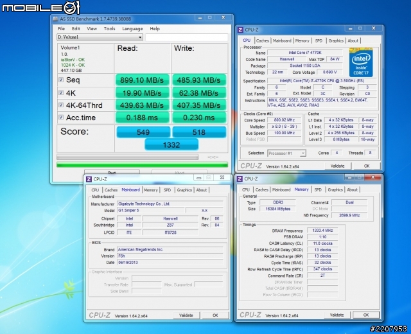Open the Processor #1 selection dropdown

pyautogui.click(x=286, y=153)
